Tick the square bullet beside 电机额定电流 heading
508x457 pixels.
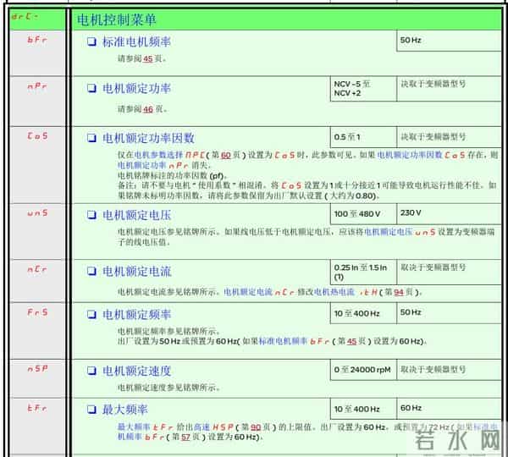coord(91,271)
